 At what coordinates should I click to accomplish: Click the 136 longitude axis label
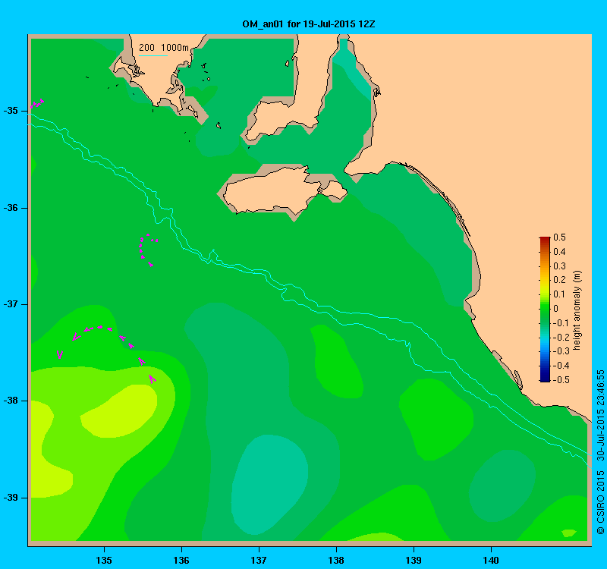tap(181, 560)
